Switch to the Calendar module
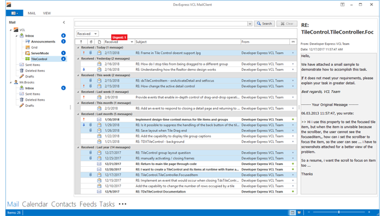 coord(35,204)
